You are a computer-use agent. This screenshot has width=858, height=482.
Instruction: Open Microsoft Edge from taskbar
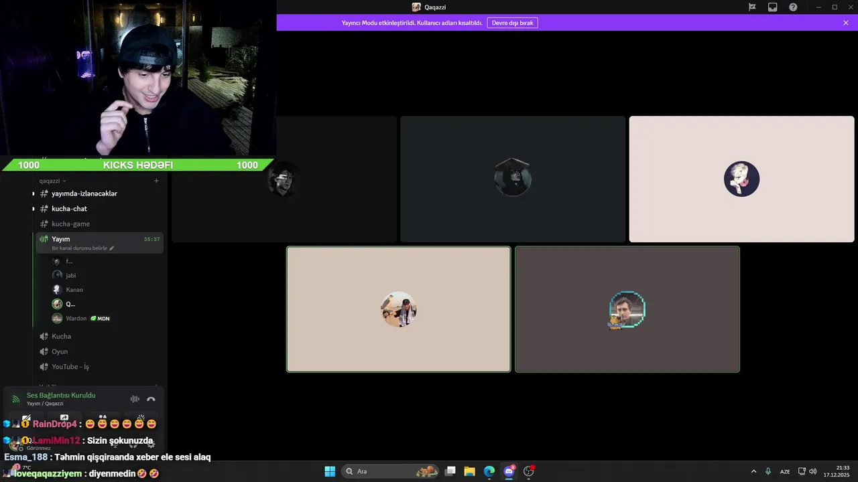pyautogui.click(x=489, y=471)
